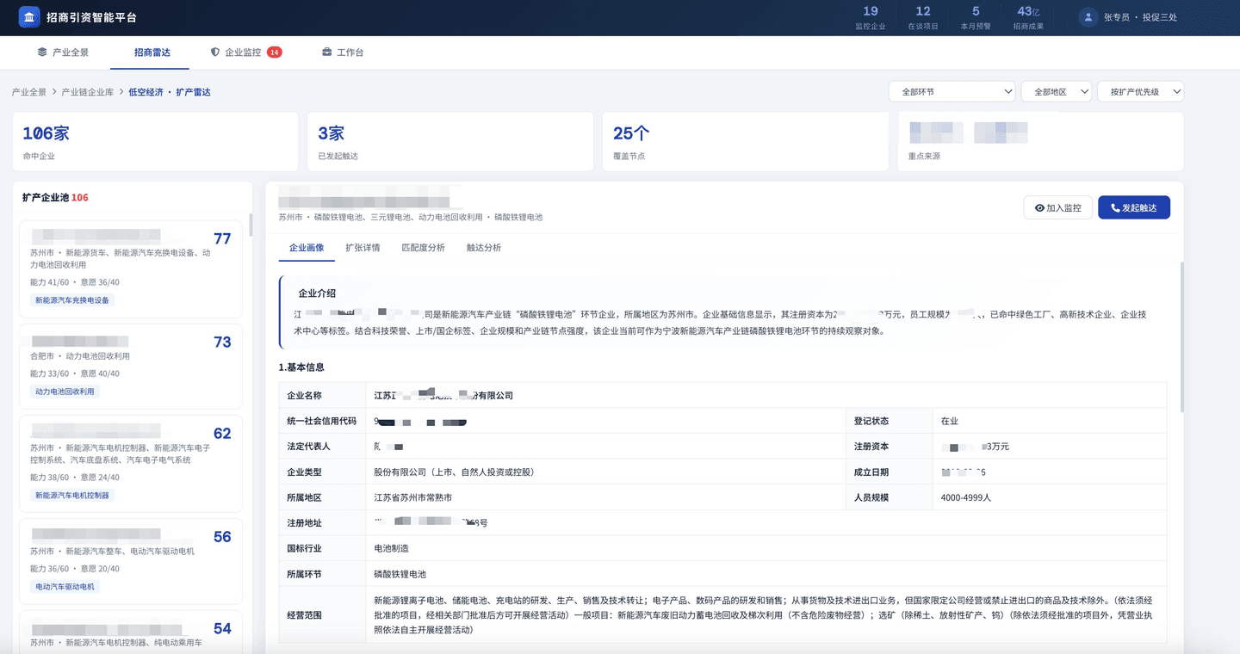Open the 扩张详情 tab
Image resolution: width=1240 pixels, height=654 pixels.
[363, 248]
